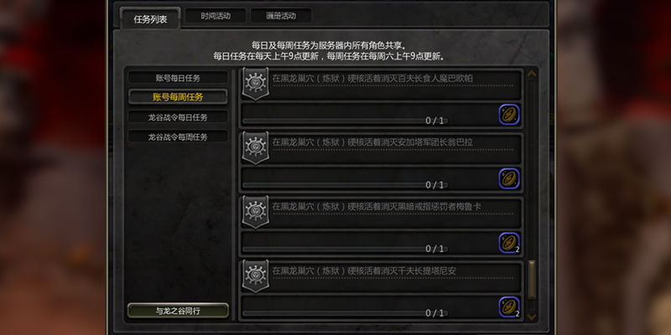Click the 与龙之谷同行 button

[x=178, y=311]
